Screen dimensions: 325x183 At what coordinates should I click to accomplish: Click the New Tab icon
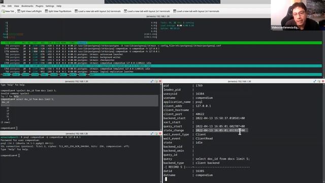(x=3, y=11)
